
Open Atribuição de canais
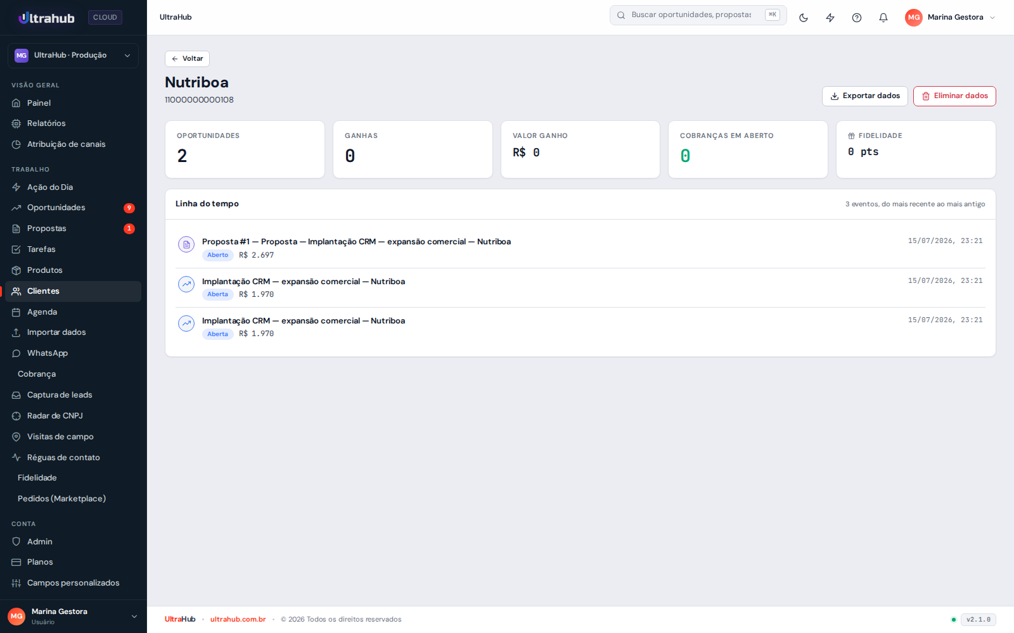coord(74,144)
